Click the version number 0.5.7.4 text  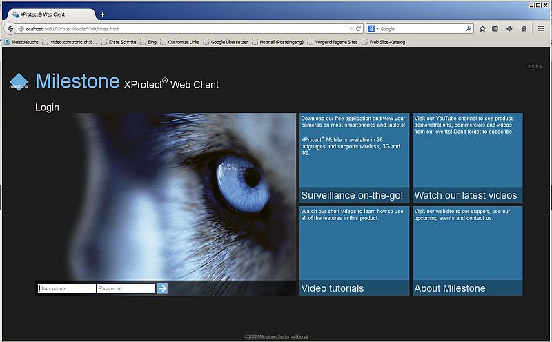click(534, 66)
